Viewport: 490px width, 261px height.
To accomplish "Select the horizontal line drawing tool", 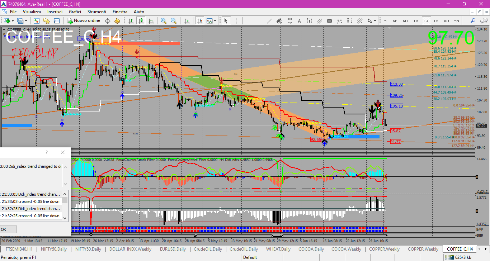I will 259,21.
